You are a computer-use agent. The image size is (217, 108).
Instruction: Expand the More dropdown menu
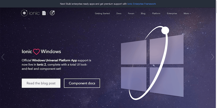[187, 13]
